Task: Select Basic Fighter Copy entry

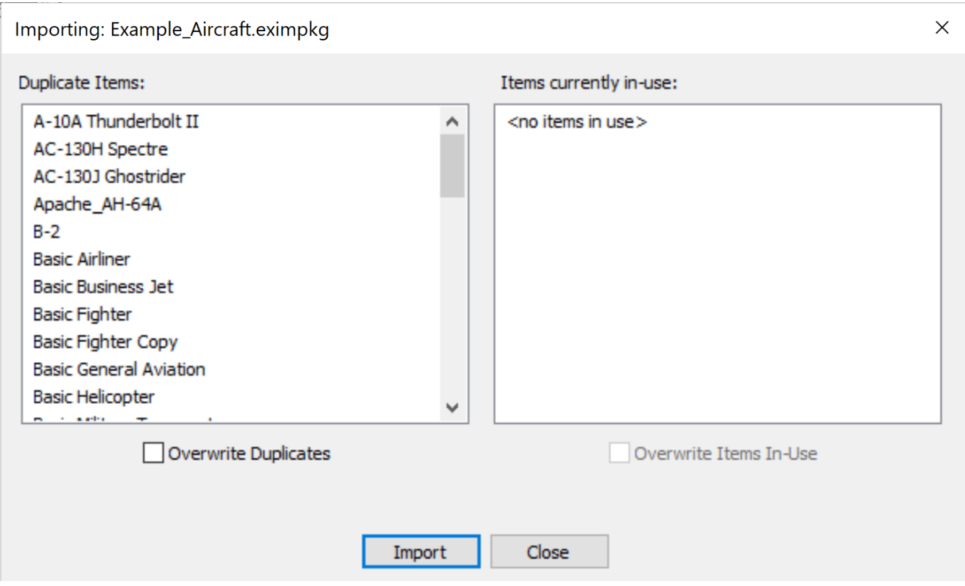Action: (x=105, y=342)
